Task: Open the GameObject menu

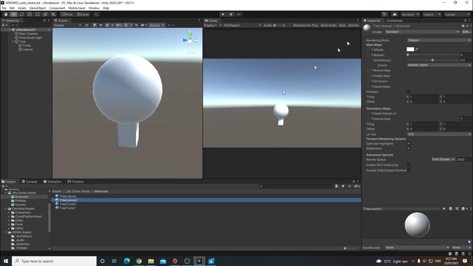Action: [38, 8]
